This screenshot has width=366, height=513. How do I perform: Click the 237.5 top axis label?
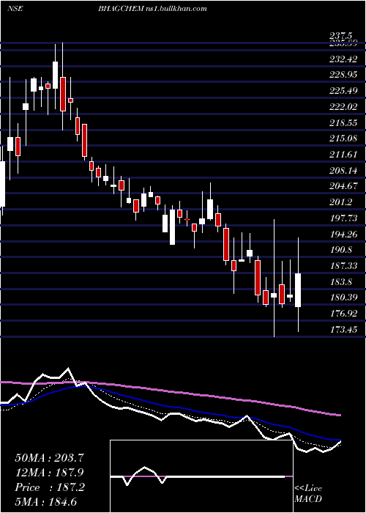coord(341,35)
